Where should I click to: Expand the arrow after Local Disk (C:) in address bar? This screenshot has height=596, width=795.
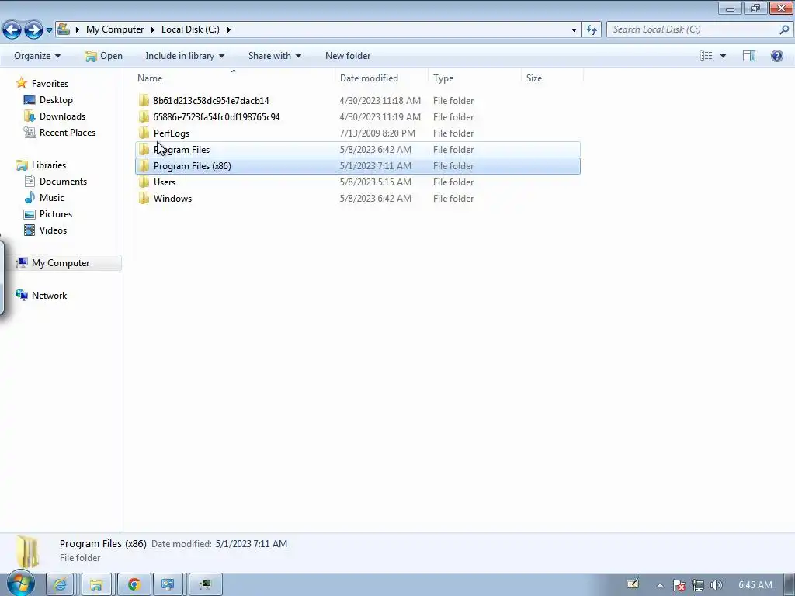229,29
